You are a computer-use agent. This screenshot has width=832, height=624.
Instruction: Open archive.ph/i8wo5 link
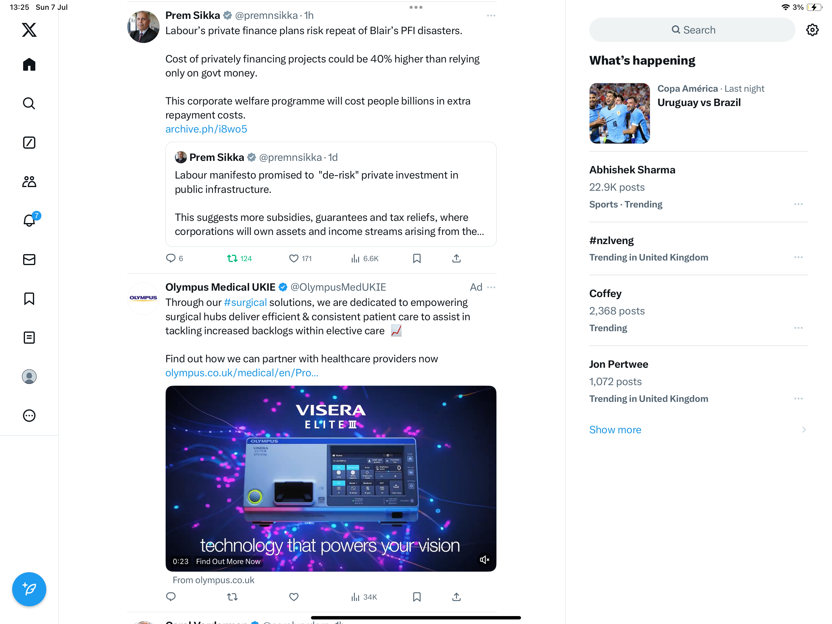206,129
